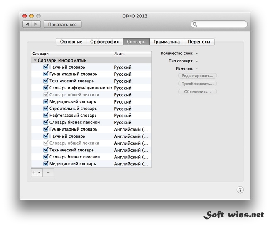The height and width of the screenshot is (227, 270).
Task: Click inside the search field
Action: (x=219, y=24)
